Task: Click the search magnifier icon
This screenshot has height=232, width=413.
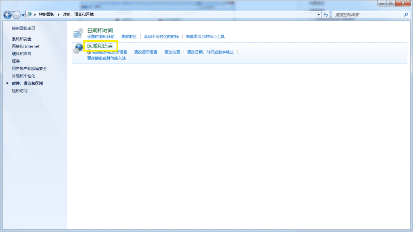Action: [406, 14]
